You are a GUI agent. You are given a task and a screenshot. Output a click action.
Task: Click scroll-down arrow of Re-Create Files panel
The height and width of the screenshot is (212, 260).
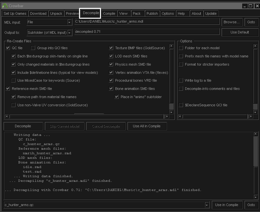(x=171, y=112)
